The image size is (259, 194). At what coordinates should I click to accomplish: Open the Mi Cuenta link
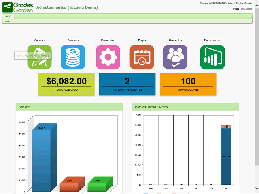click(x=246, y=9)
